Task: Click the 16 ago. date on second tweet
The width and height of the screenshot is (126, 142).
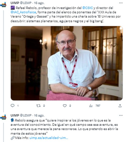Action: coord(39,115)
